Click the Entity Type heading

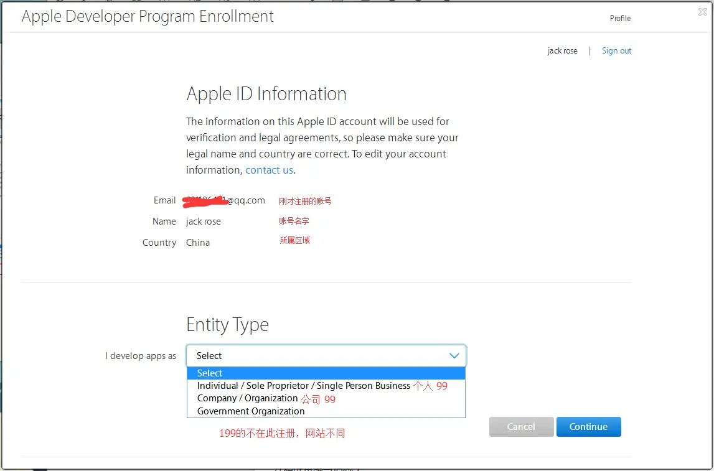[227, 325]
